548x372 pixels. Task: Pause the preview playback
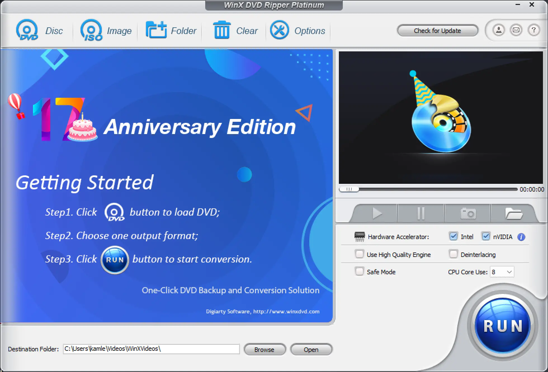(421, 214)
